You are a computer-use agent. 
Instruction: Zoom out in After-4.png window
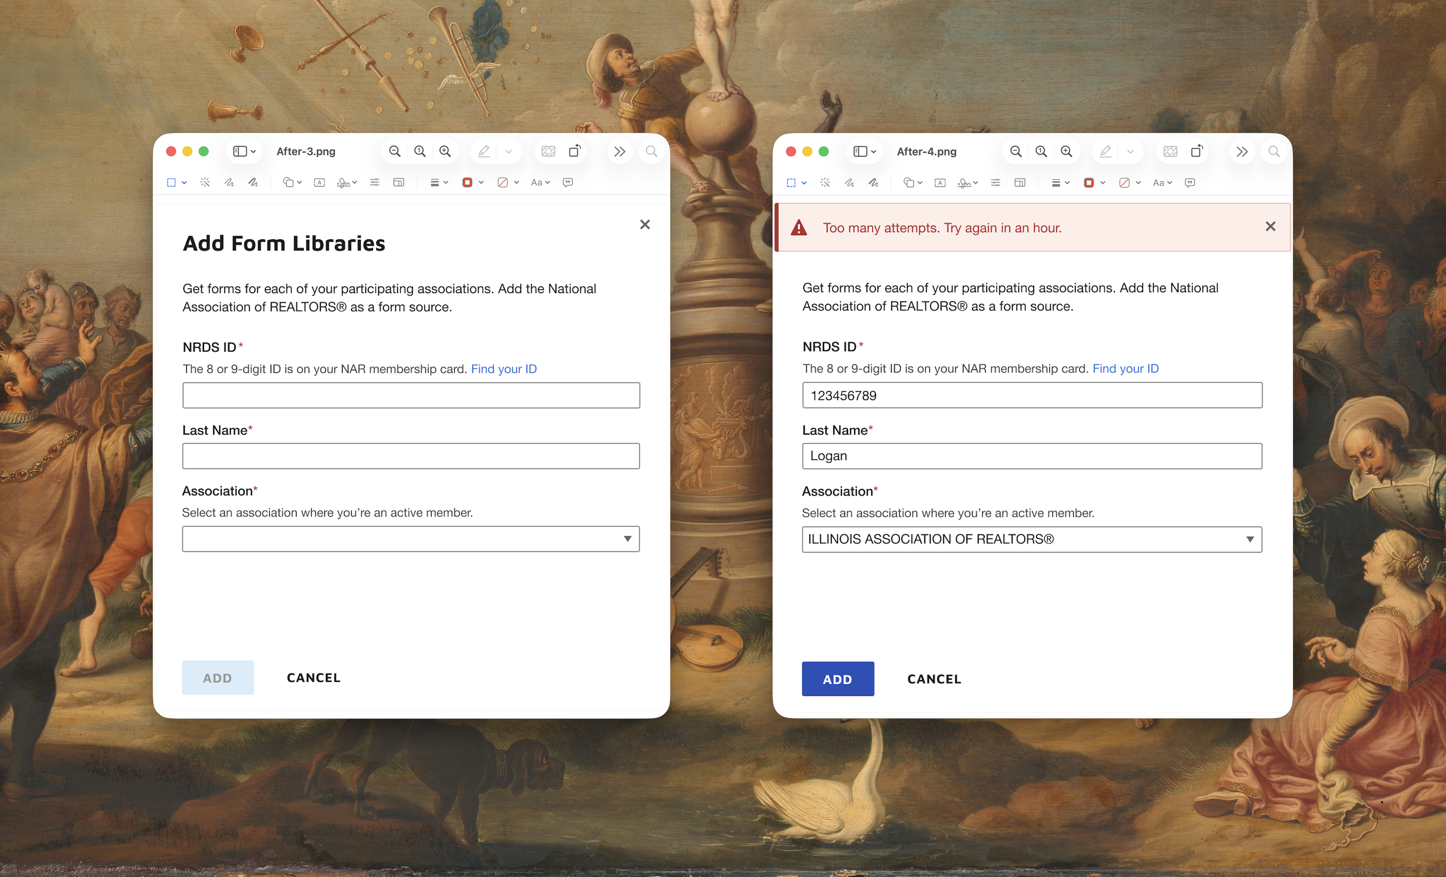(1016, 151)
